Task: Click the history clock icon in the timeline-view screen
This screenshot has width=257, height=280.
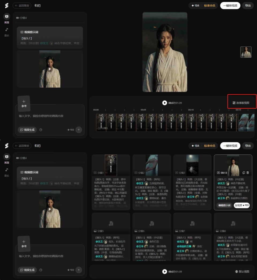Action: 41,130
